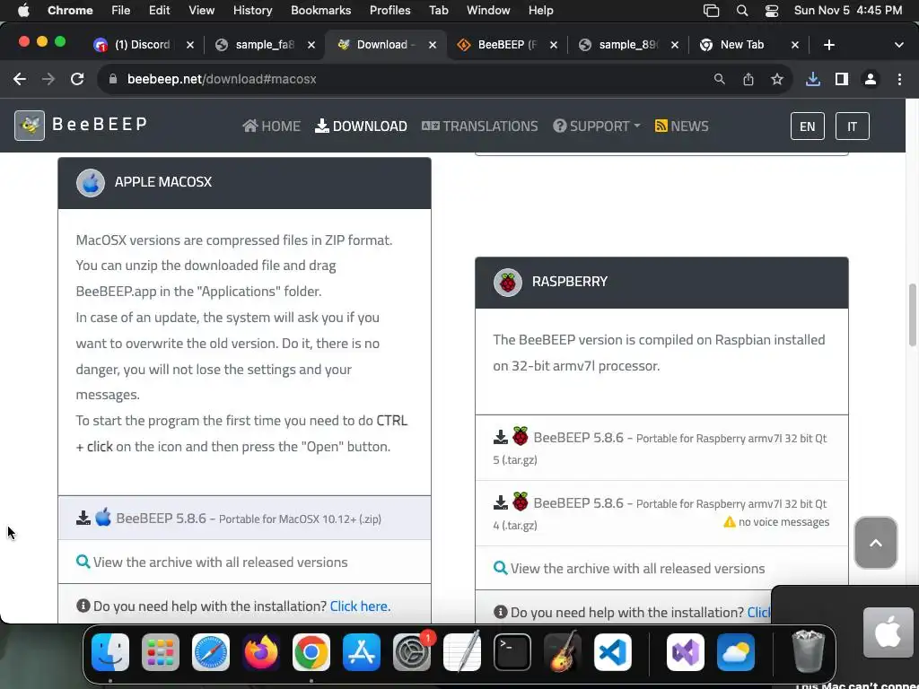Open Chrome page zoom search icon
The height and width of the screenshot is (689, 919).
[x=719, y=79]
